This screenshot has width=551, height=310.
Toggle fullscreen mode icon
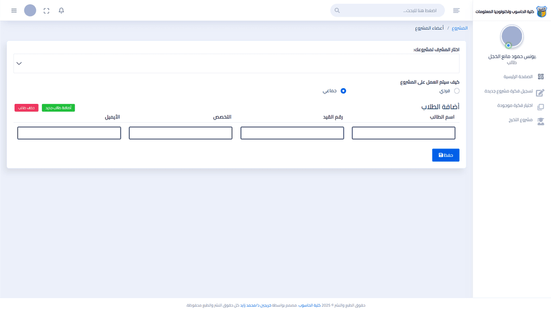click(x=46, y=11)
